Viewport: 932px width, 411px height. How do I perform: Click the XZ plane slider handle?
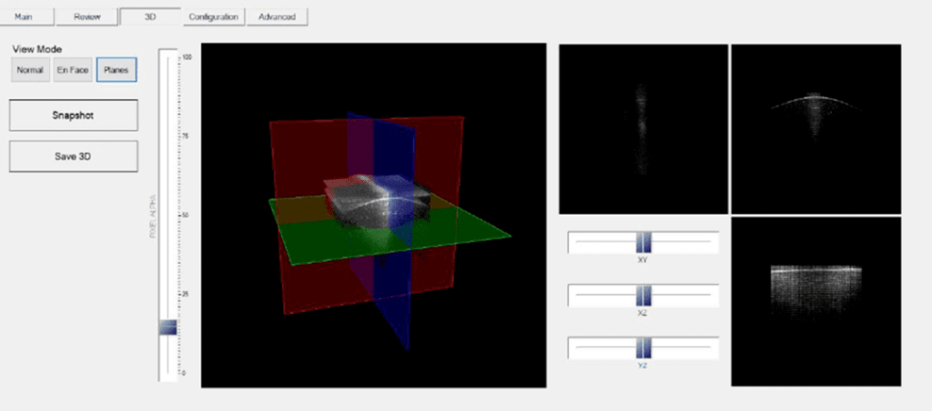pyautogui.click(x=643, y=296)
